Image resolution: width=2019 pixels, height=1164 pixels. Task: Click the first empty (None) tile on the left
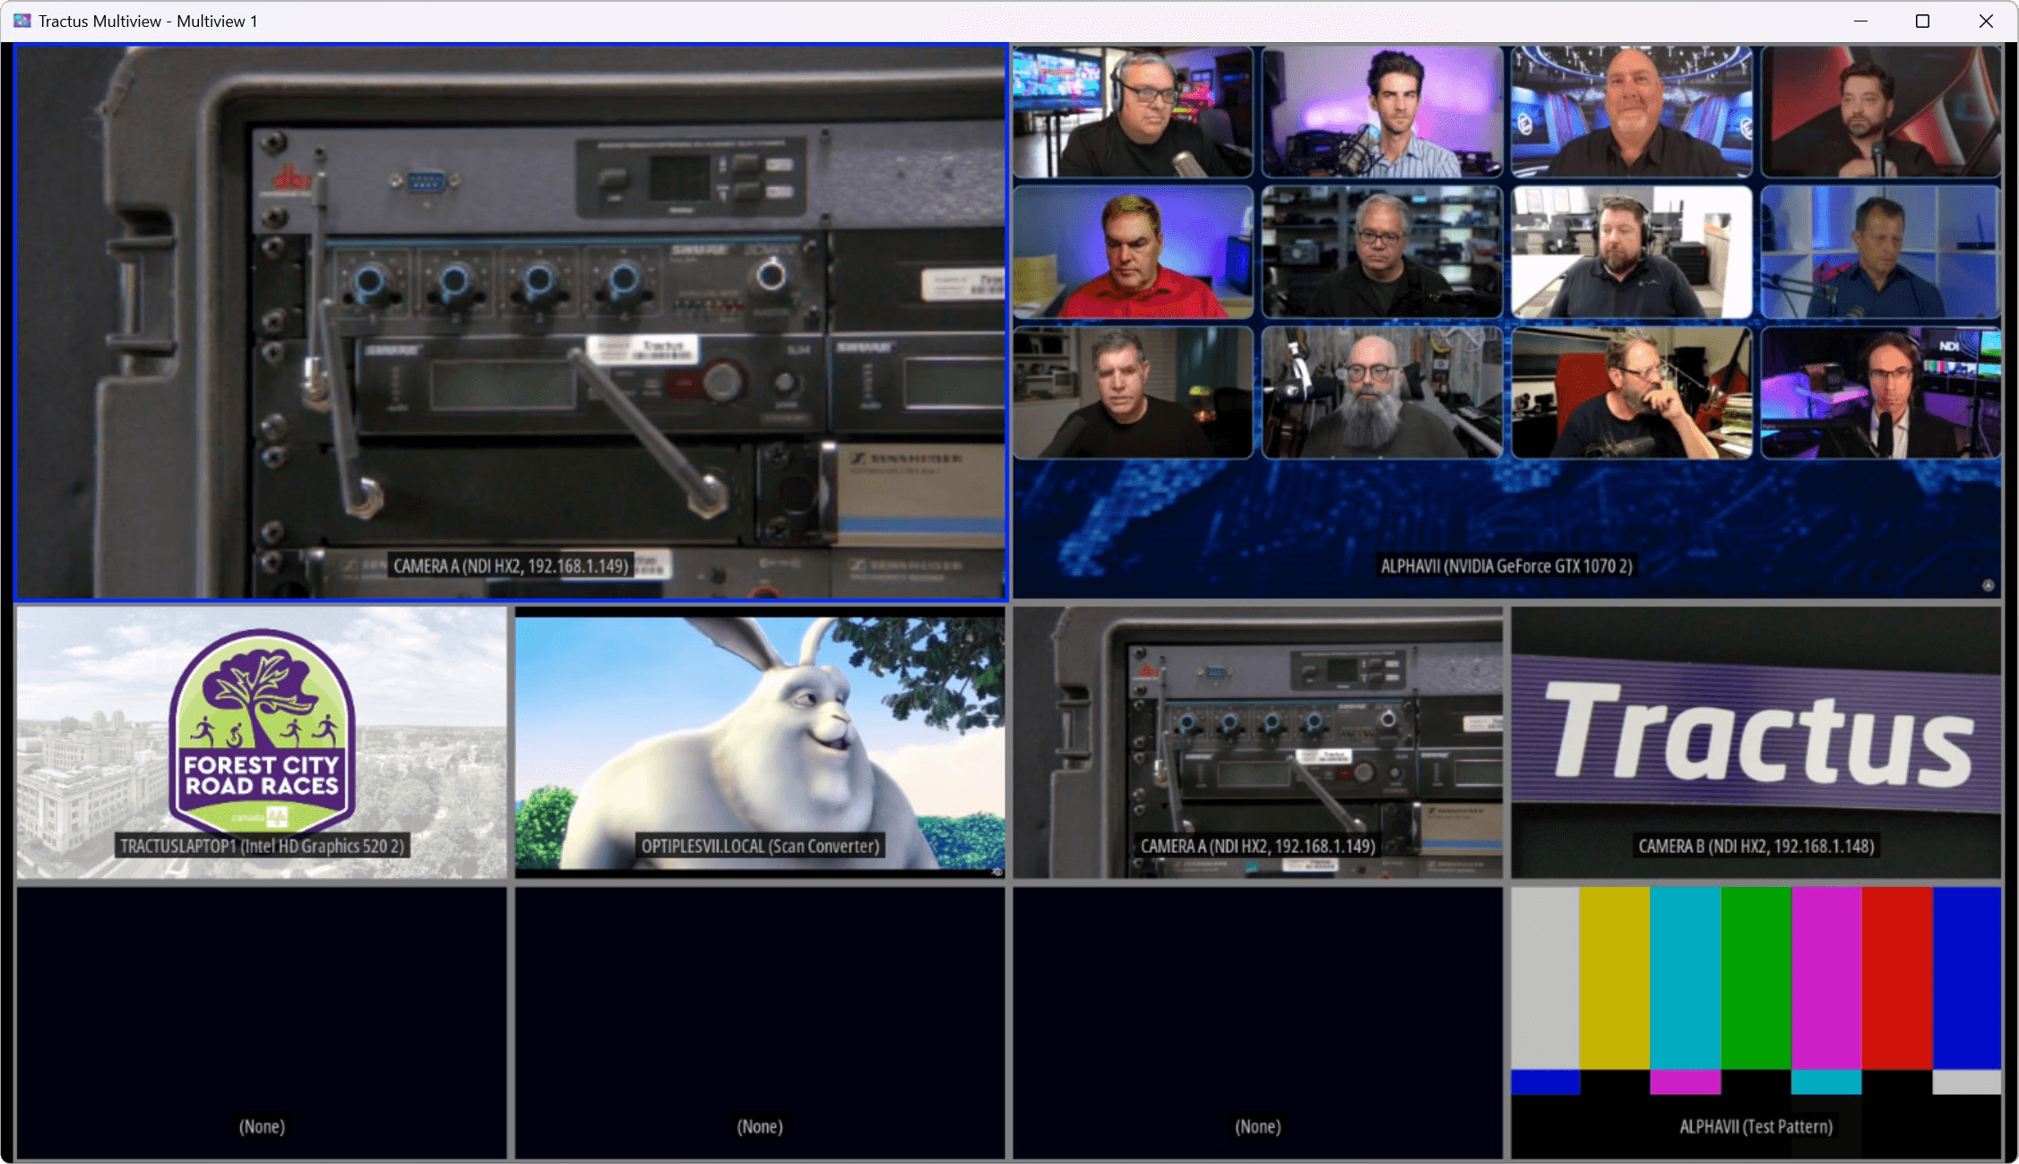coord(262,1022)
